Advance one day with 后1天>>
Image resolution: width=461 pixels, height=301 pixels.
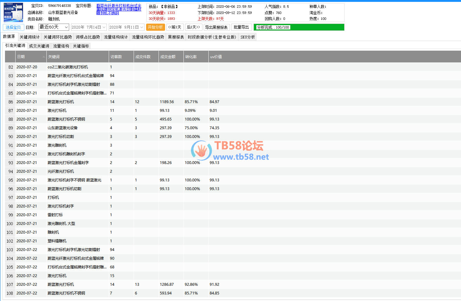[193, 27]
